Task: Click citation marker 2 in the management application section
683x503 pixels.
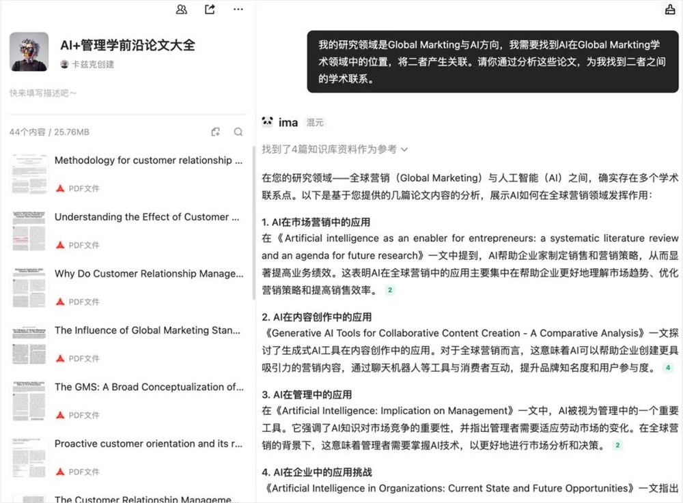Action: tap(617, 444)
